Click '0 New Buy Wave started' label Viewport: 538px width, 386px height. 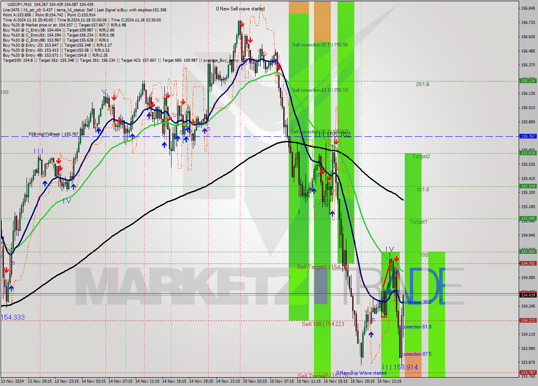point(361,373)
